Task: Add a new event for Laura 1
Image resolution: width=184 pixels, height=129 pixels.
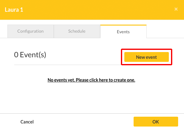Action: click(x=147, y=57)
